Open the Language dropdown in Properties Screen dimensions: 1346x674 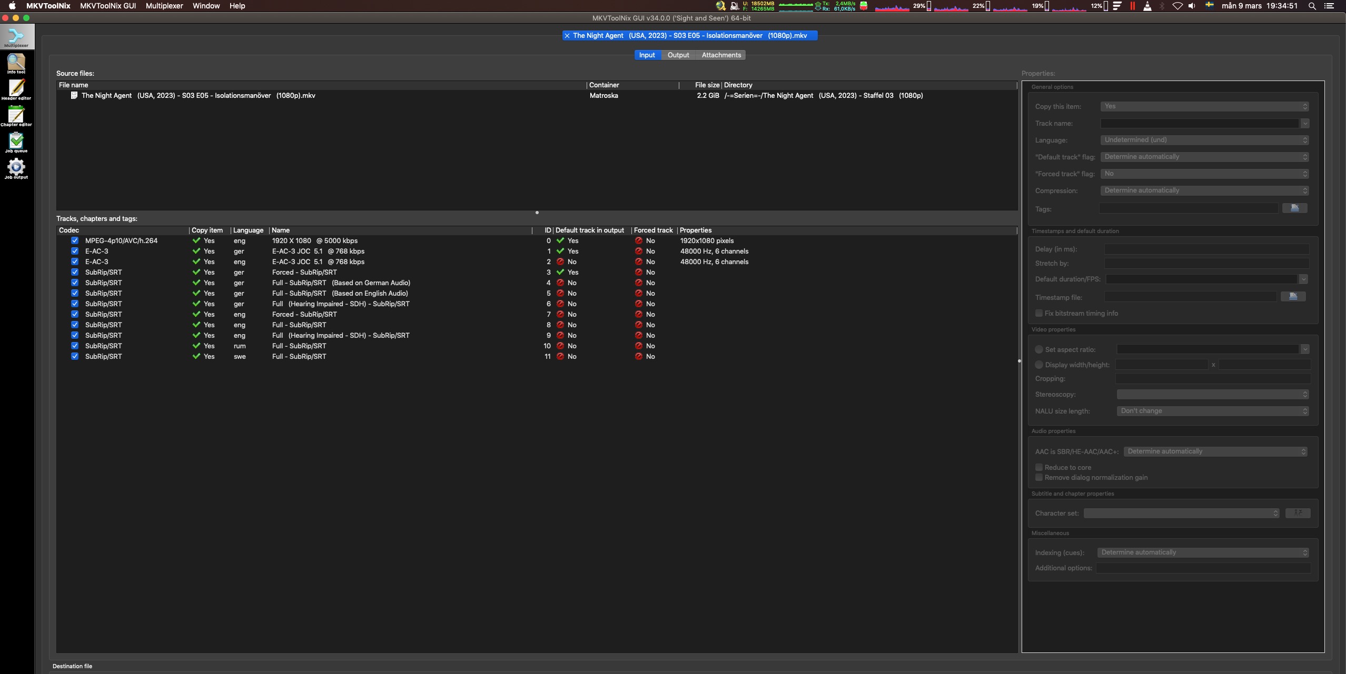click(x=1204, y=140)
